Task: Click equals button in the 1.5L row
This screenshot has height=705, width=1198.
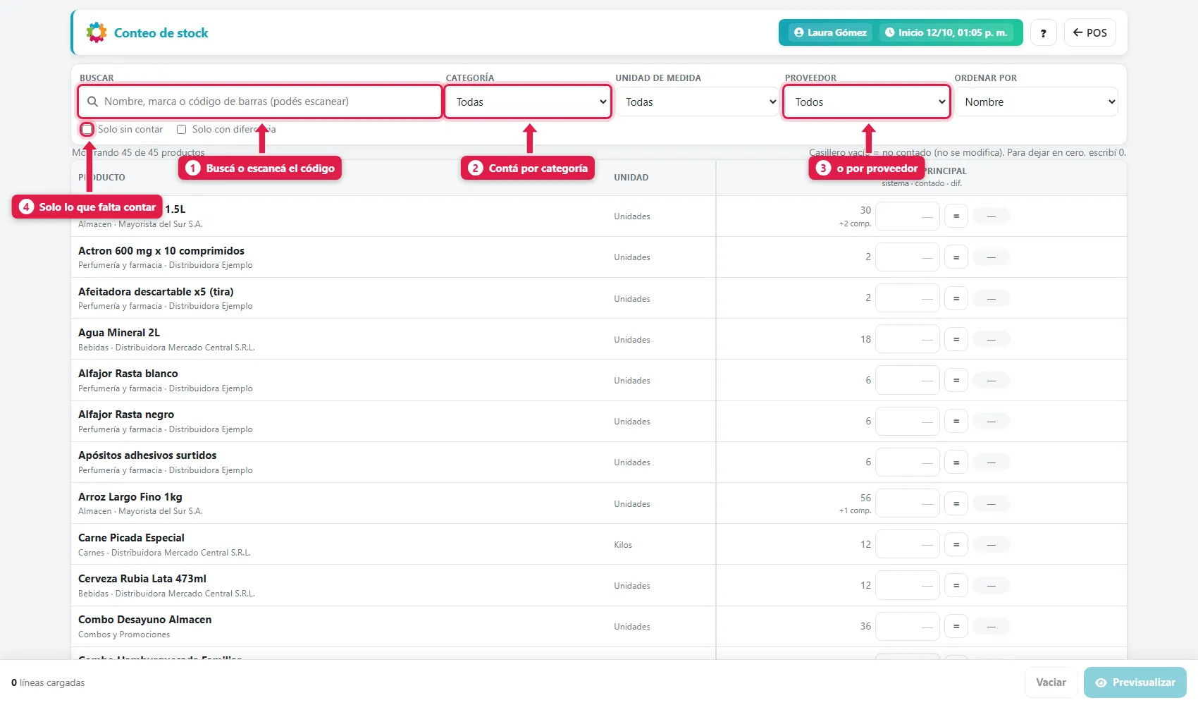Action: [x=956, y=216]
